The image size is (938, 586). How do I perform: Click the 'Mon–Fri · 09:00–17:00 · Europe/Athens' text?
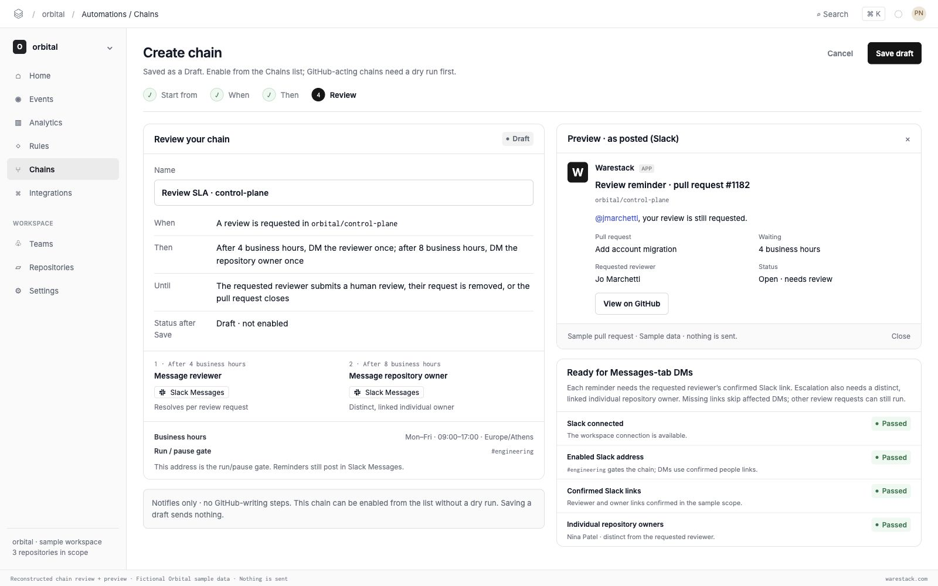pos(469,437)
